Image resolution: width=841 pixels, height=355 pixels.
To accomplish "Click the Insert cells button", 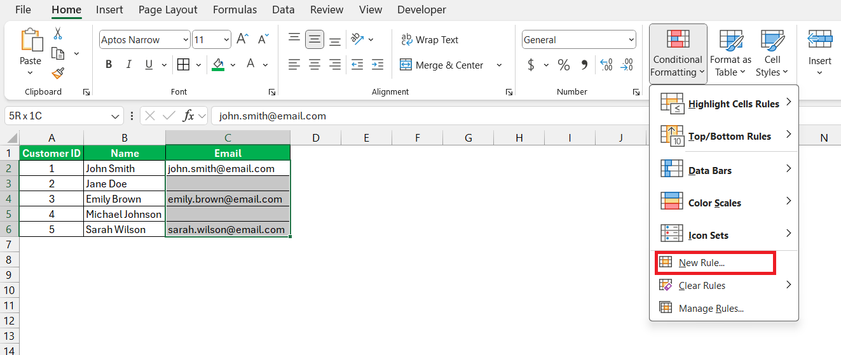I will [819, 53].
